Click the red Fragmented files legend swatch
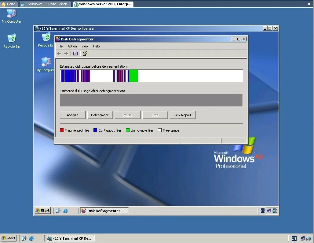 coord(62,130)
